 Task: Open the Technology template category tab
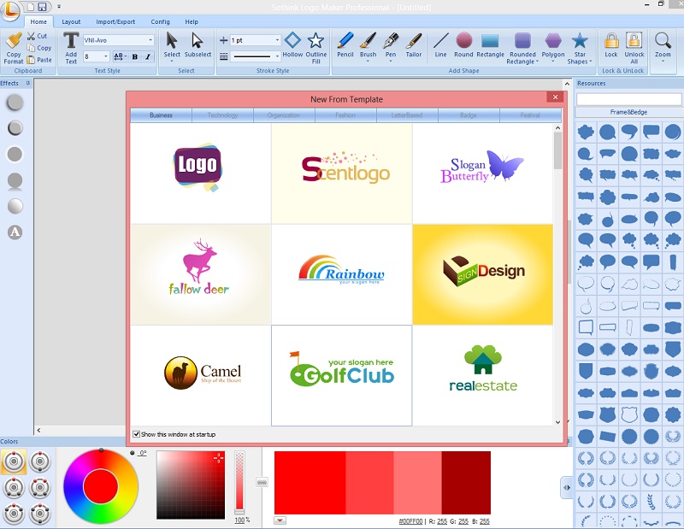[222, 115]
